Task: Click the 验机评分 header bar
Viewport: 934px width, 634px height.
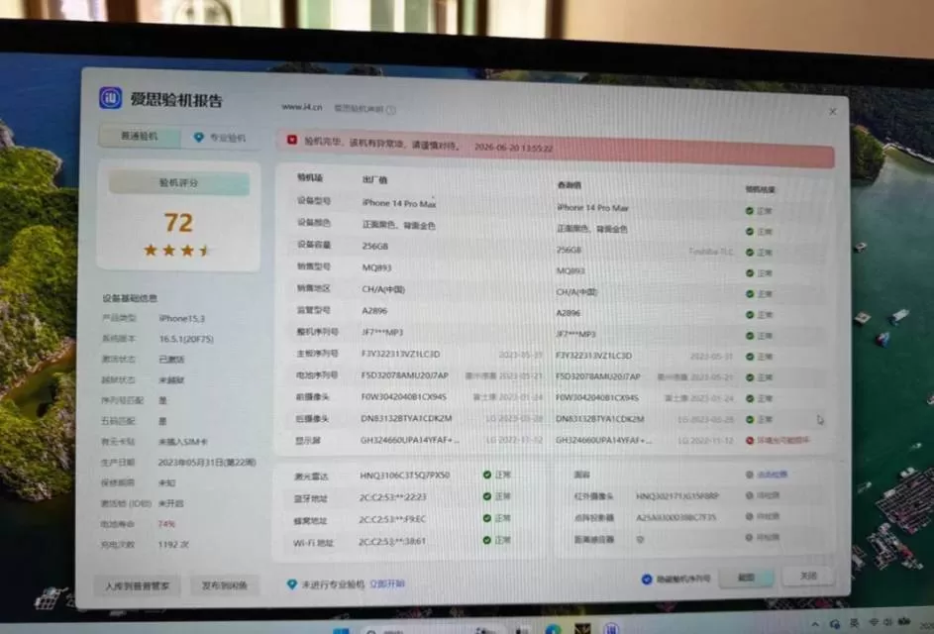Action: pyautogui.click(x=178, y=183)
